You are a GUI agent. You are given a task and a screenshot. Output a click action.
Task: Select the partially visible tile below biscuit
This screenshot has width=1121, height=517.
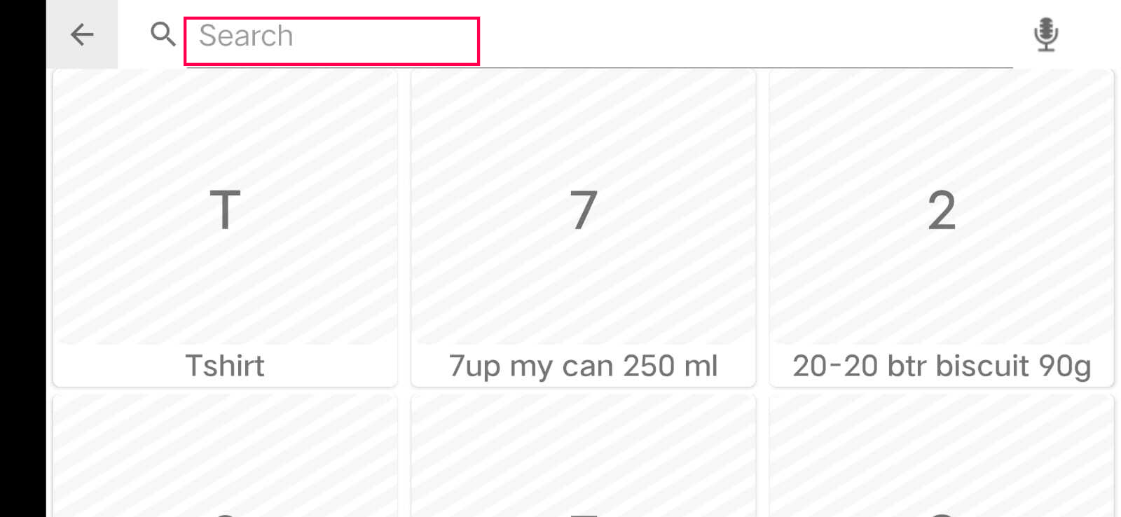tap(941, 455)
